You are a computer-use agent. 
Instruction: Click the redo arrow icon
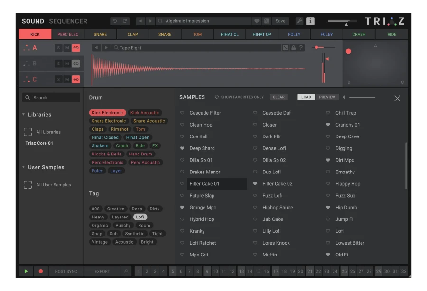click(125, 21)
